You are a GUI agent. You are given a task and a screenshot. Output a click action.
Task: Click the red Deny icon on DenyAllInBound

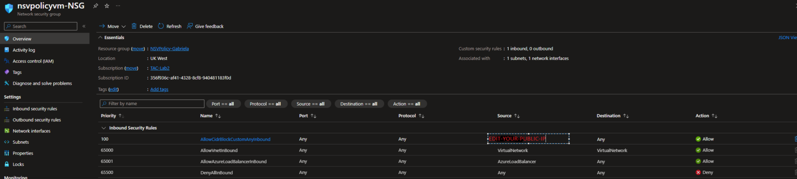coord(698,172)
